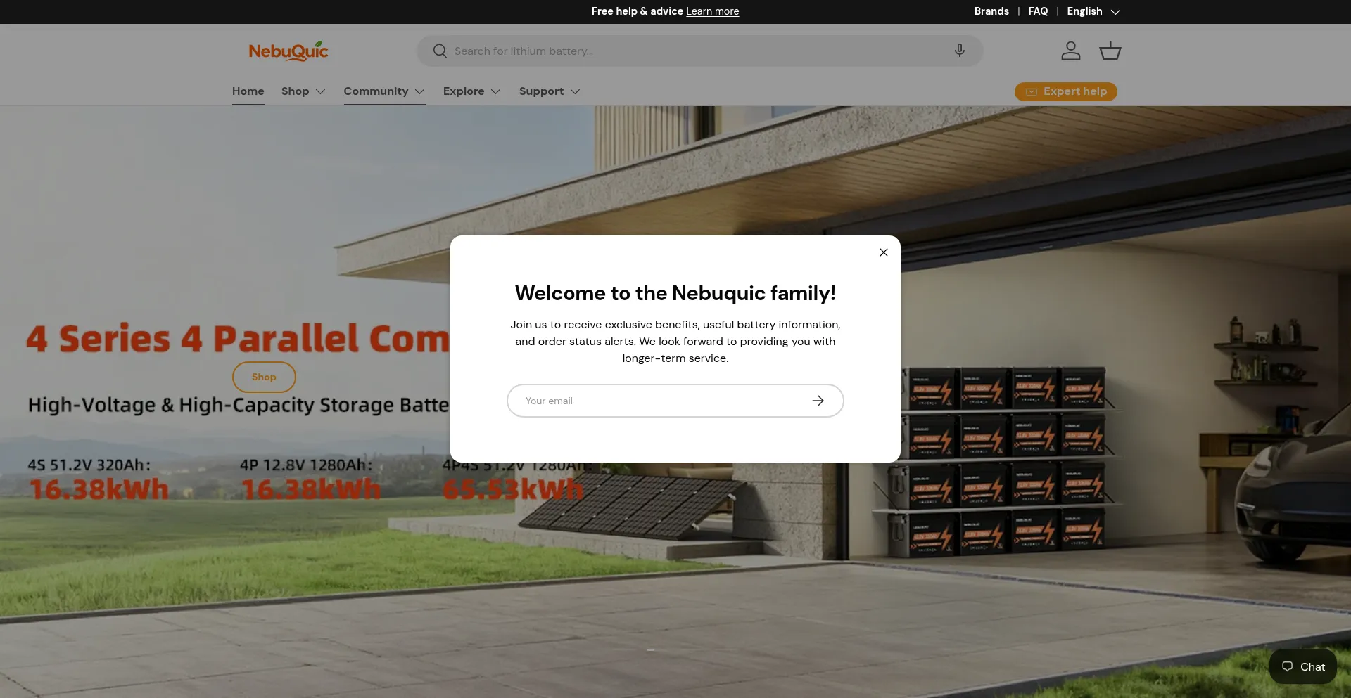Expand the Support menu

point(550,91)
